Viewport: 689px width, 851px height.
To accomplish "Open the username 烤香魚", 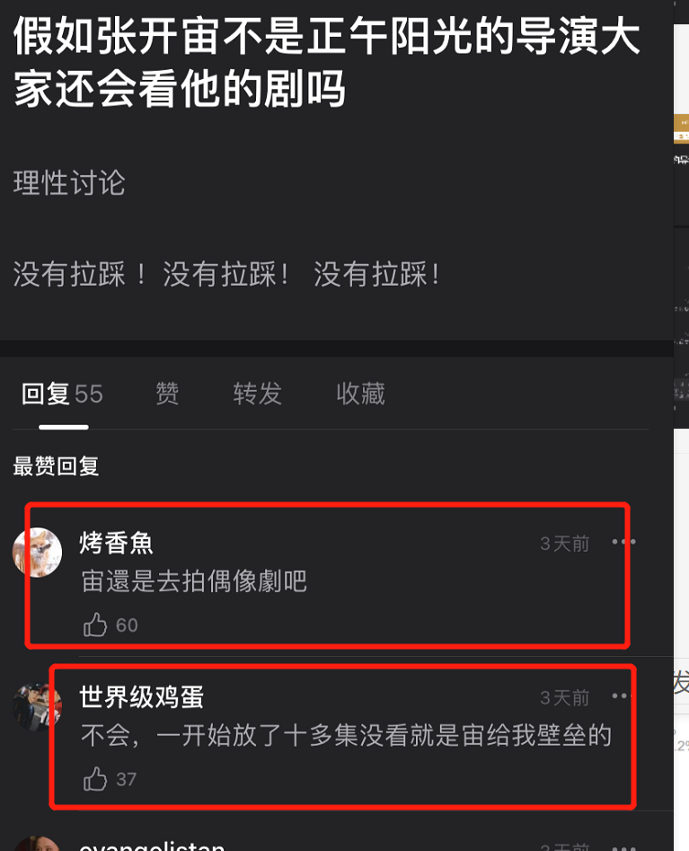I will coord(116,544).
